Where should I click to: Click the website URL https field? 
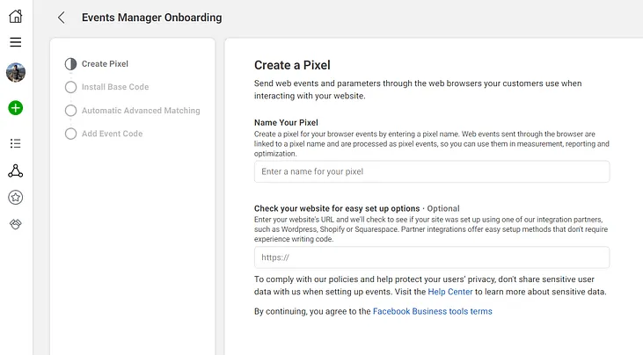tap(431, 258)
